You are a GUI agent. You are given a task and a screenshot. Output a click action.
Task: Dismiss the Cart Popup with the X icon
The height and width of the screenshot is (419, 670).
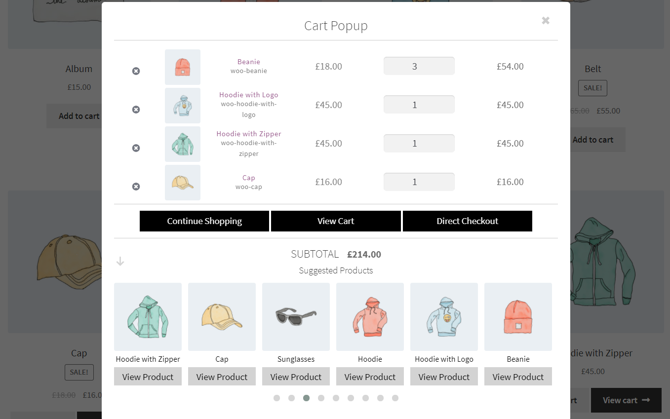545,20
